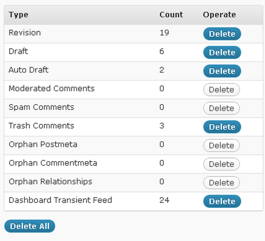Select the Auto Draft type label

[29, 70]
